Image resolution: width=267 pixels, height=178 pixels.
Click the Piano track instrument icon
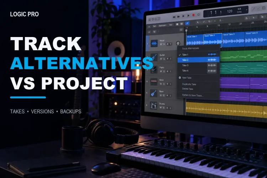click(154, 69)
